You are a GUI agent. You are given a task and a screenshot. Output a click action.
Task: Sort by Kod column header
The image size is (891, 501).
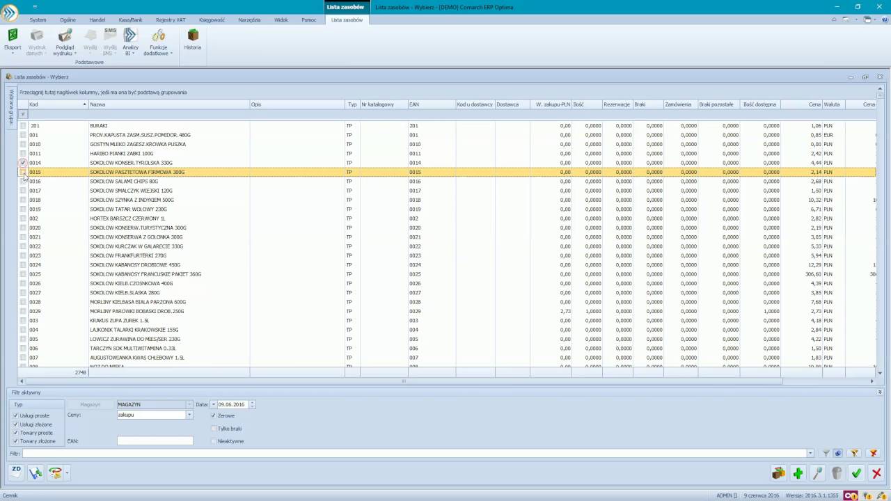click(58, 104)
